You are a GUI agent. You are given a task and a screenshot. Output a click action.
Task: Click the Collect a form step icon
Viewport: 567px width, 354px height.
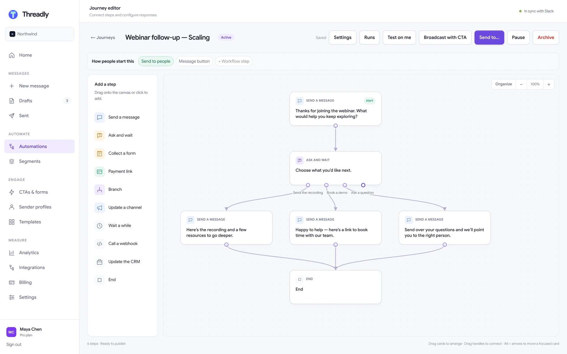click(x=100, y=153)
